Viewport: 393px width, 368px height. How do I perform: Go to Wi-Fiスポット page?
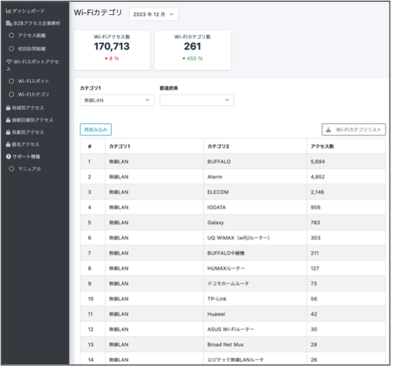[33, 81]
